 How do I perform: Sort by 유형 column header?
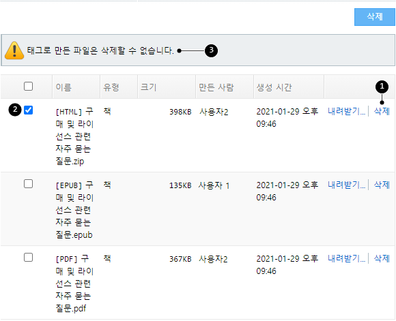(111, 87)
